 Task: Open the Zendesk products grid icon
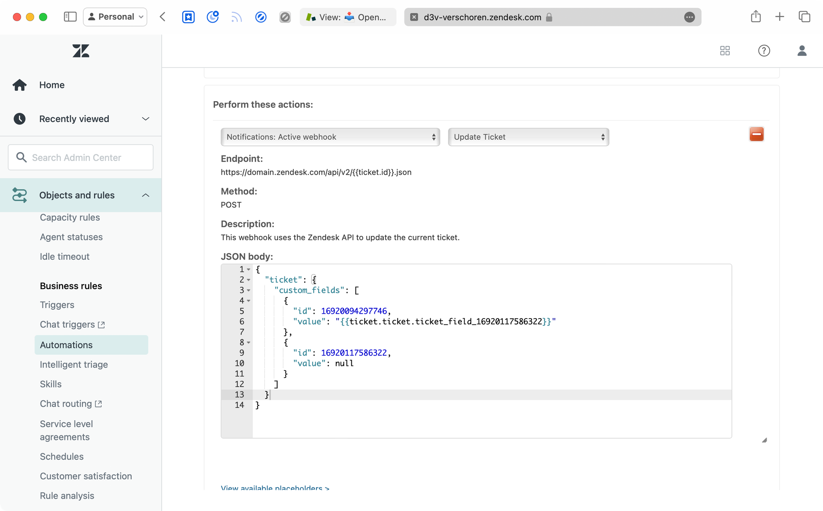[x=725, y=51]
